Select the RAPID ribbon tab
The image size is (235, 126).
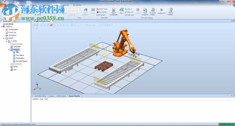pyautogui.click(x=56, y=5)
